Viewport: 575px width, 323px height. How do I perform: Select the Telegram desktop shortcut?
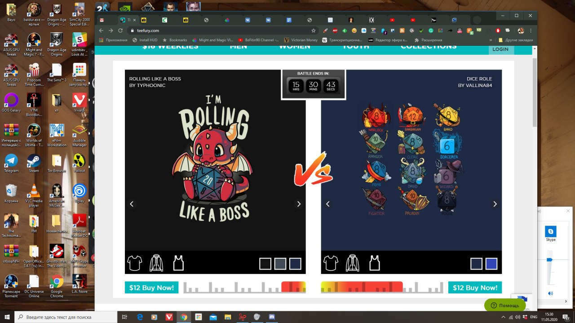point(11,163)
